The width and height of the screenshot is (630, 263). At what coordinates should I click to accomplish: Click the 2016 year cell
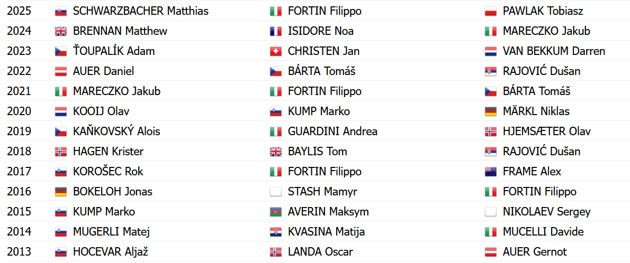click(19, 192)
